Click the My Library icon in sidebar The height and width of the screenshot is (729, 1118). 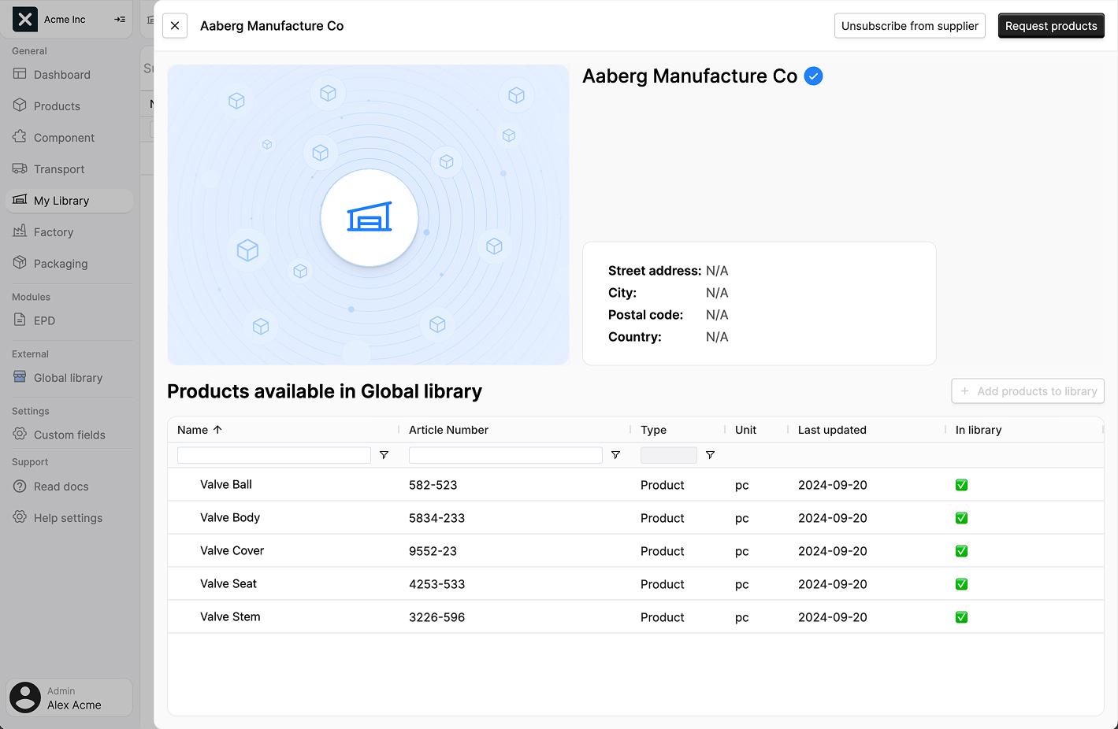pos(20,200)
